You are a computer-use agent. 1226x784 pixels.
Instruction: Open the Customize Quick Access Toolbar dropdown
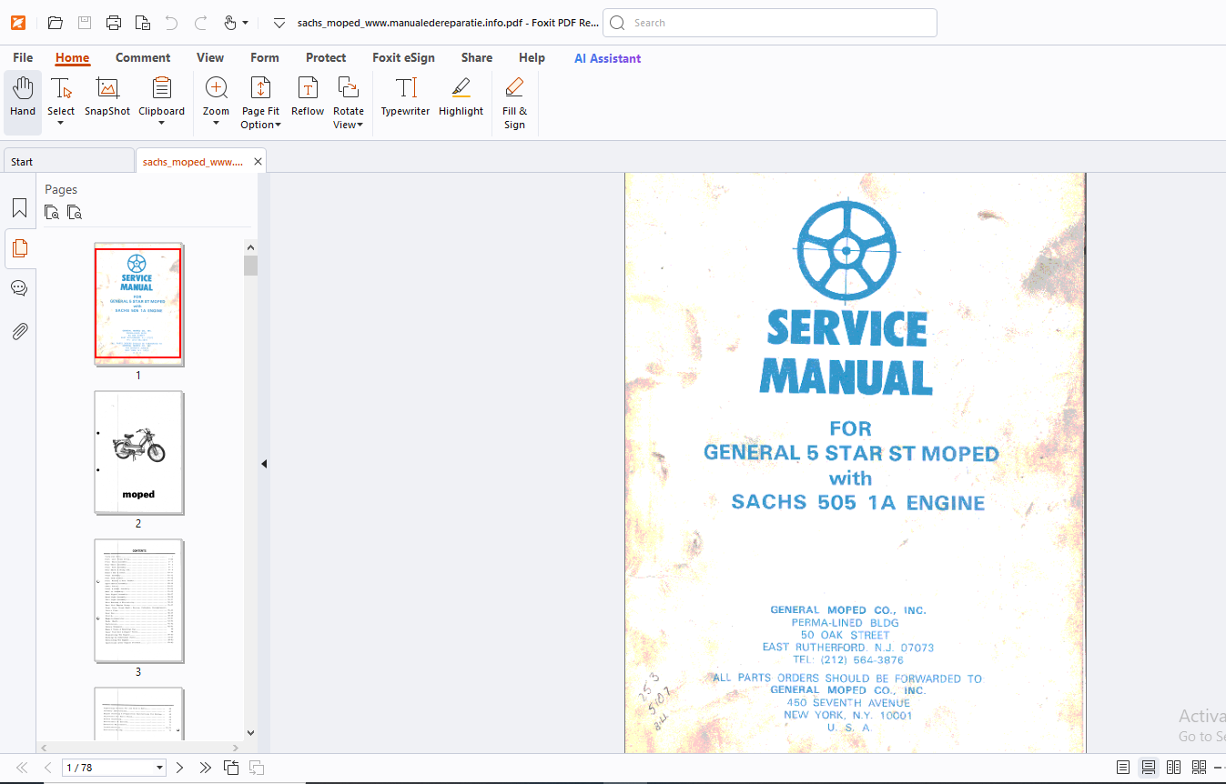[279, 24]
